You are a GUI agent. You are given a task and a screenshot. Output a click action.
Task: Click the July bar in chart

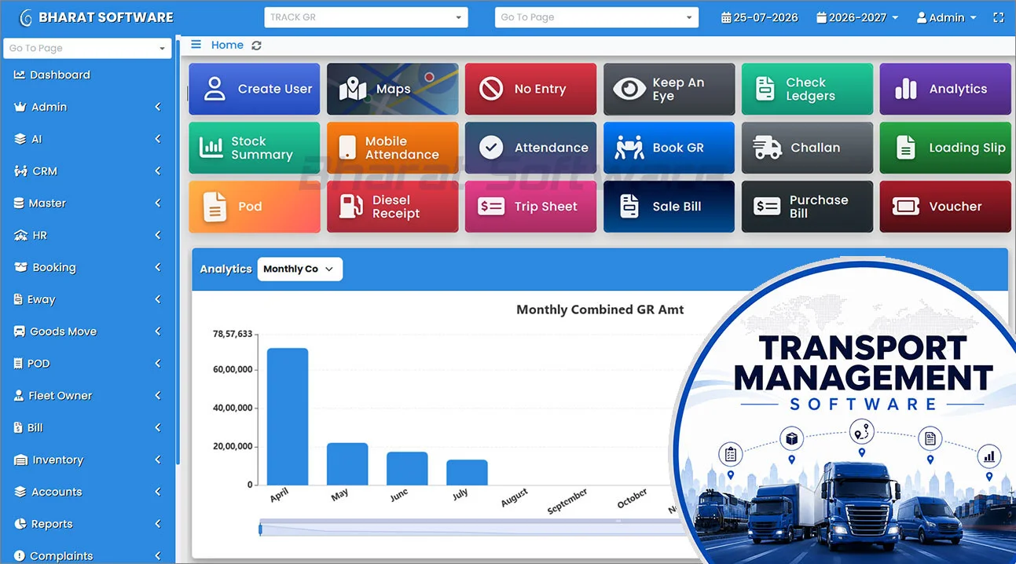point(467,472)
